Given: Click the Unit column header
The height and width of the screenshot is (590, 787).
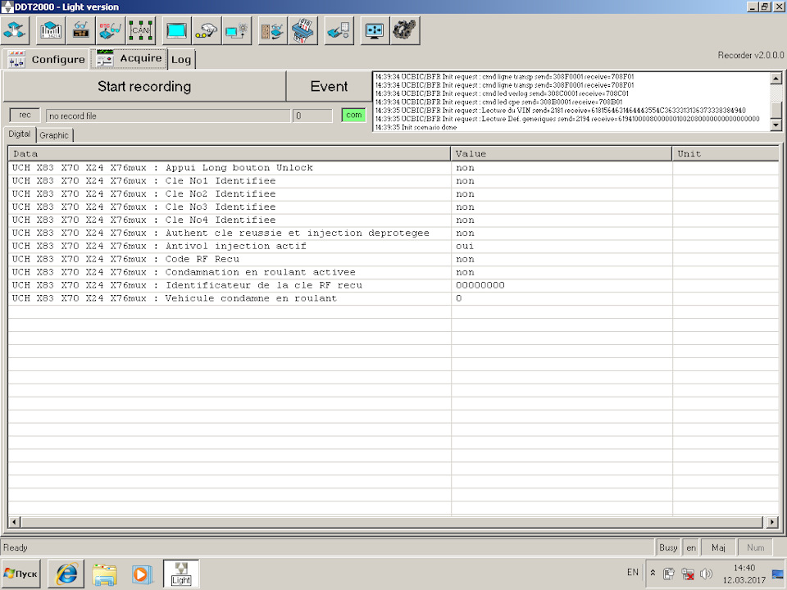Looking at the screenshot, I should coord(726,153).
